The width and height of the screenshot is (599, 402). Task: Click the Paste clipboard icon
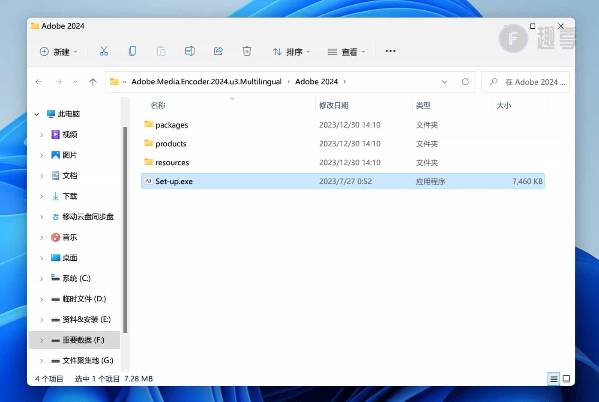(161, 51)
